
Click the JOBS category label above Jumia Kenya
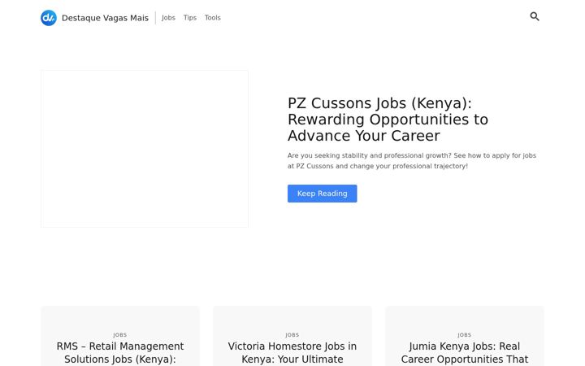point(465,335)
